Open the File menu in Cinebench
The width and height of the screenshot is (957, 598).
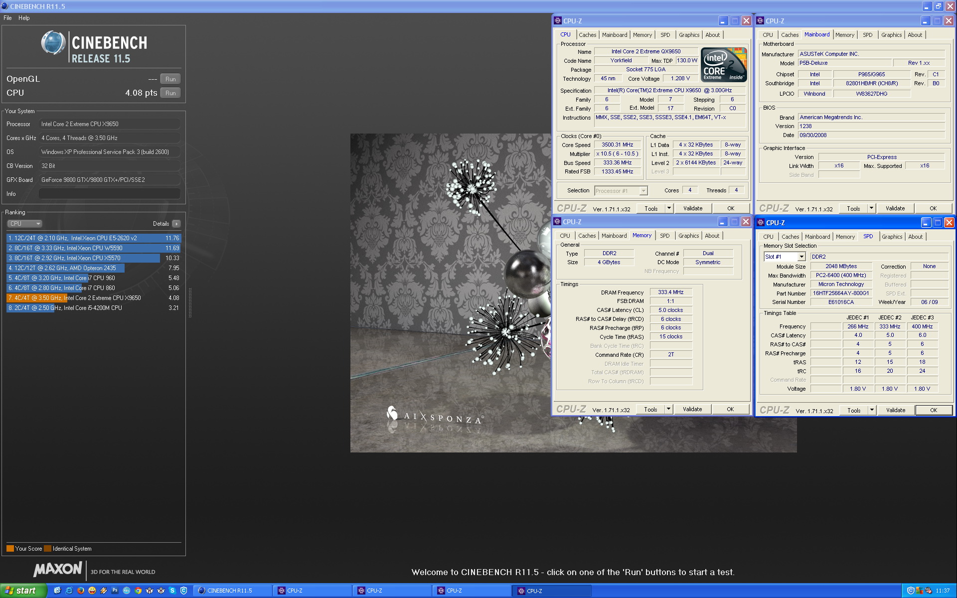[7, 18]
